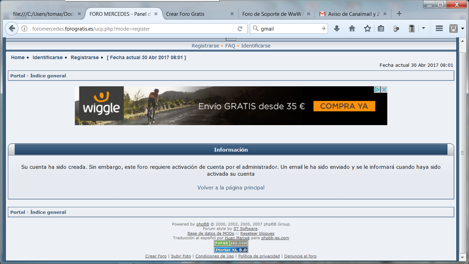
Task: Click the FAQ link
Action: point(230,46)
